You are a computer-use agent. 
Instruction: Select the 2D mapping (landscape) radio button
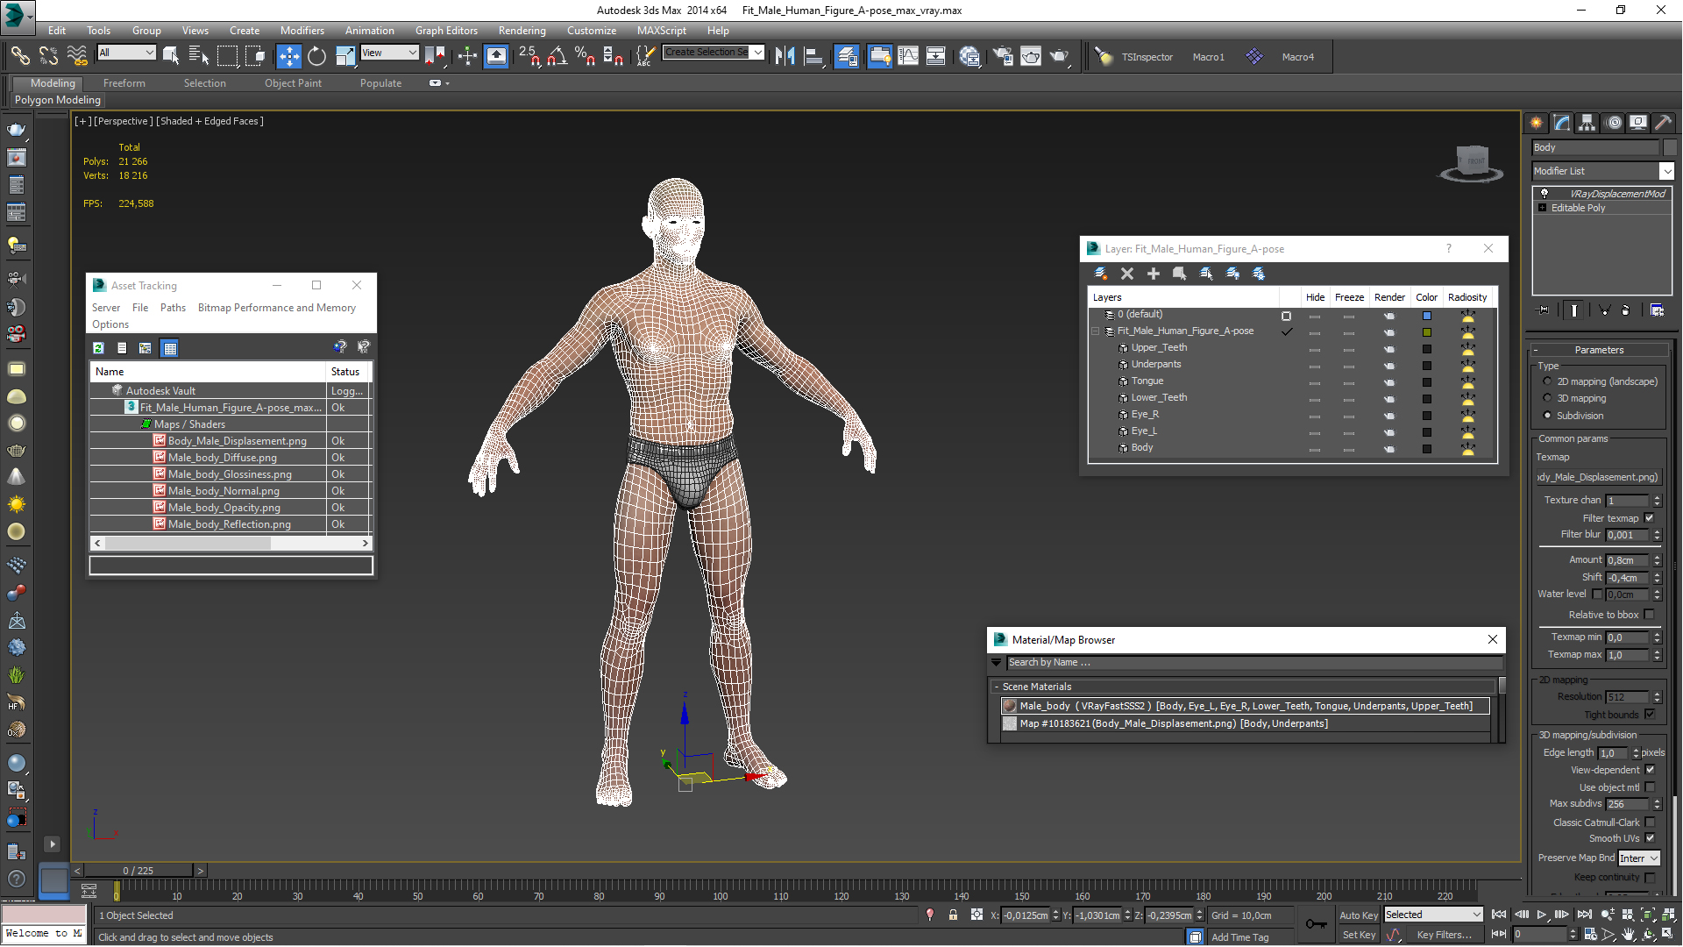1547,381
